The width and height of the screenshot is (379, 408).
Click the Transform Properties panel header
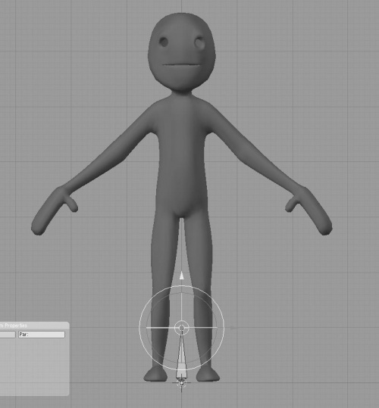point(34,325)
